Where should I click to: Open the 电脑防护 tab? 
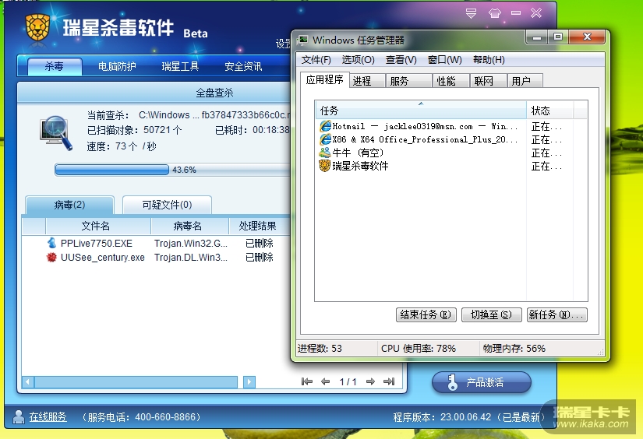pyautogui.click(x=117, y=66)
